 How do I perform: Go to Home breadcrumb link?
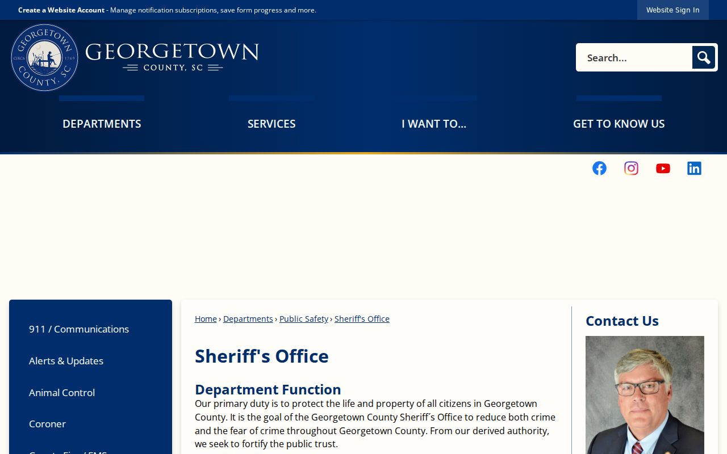coord(206,319)
